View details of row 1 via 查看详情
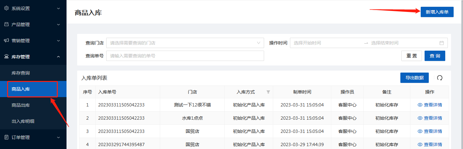The height and width of the screenshot is (149, 463). click(x=430, y=105)
